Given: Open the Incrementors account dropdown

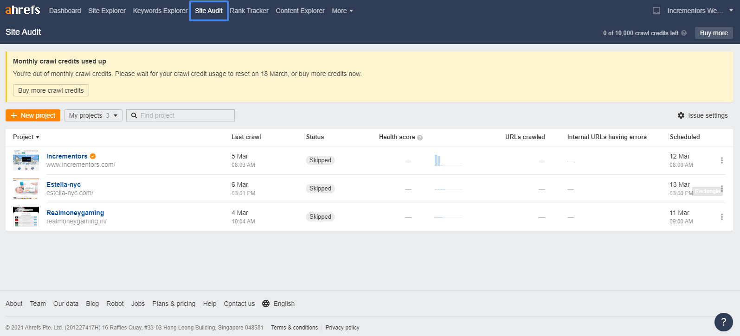Looking at the screenshot, I should pos(700,11).
